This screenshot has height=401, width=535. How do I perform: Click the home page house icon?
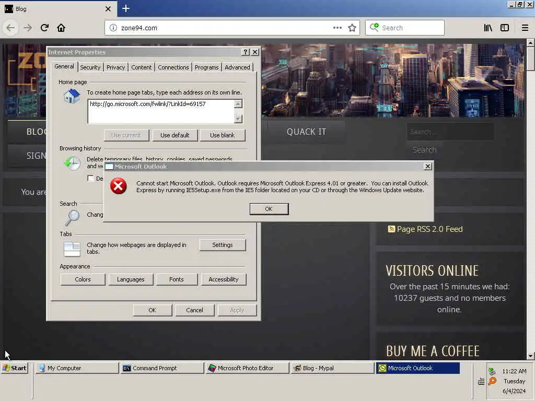(x=72, y=97)
